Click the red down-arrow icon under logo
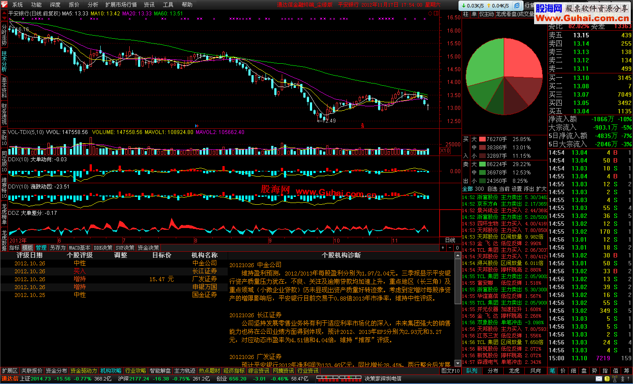This screenshot has height=384, width=633. coord(4,18)
